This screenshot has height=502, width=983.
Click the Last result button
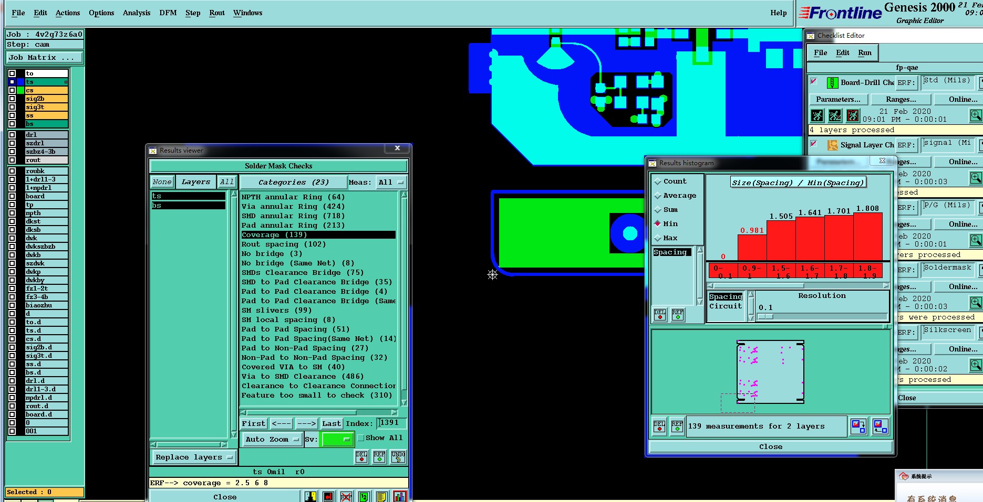point(332,423)
